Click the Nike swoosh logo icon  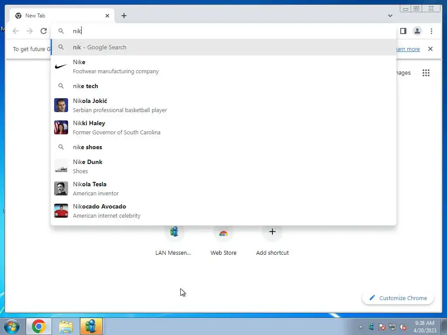pyautogui.click(x=61, y=66)
